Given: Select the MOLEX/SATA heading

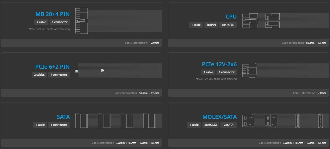Looking at the screenshot, I should tap(220, 117).
